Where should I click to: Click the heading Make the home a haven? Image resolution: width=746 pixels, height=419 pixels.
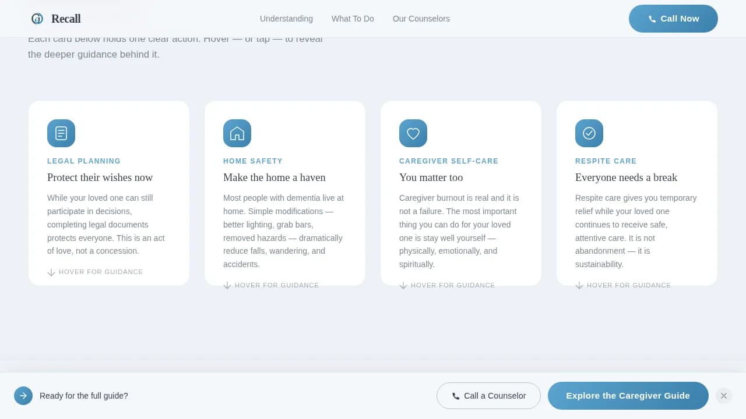click(275, 177)
